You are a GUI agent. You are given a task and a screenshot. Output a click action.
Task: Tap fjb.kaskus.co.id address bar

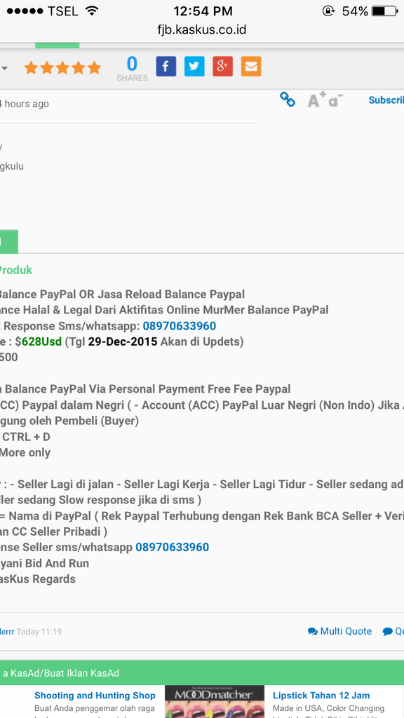click(x=202, y=29)
